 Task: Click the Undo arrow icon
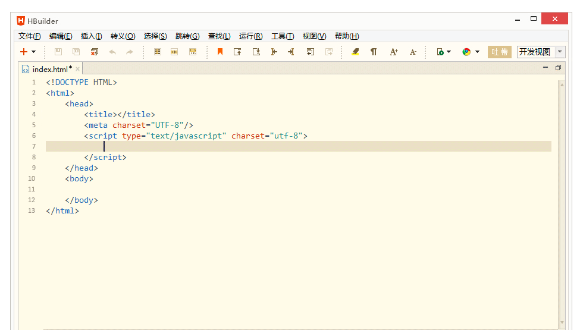click(112, 52)
